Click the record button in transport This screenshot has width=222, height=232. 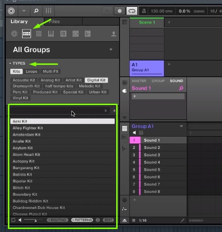[x=120, y=11]
